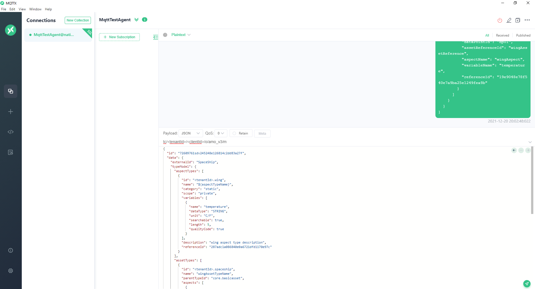Screen dimensions: 535x289
Task: Select the MqttTestAgent@nati... connection
Action: tap(58, 35)
